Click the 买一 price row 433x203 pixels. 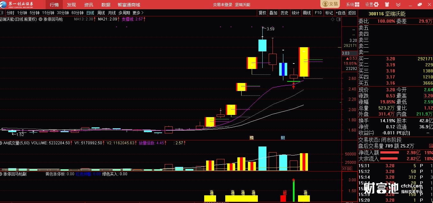click(395, 59)
